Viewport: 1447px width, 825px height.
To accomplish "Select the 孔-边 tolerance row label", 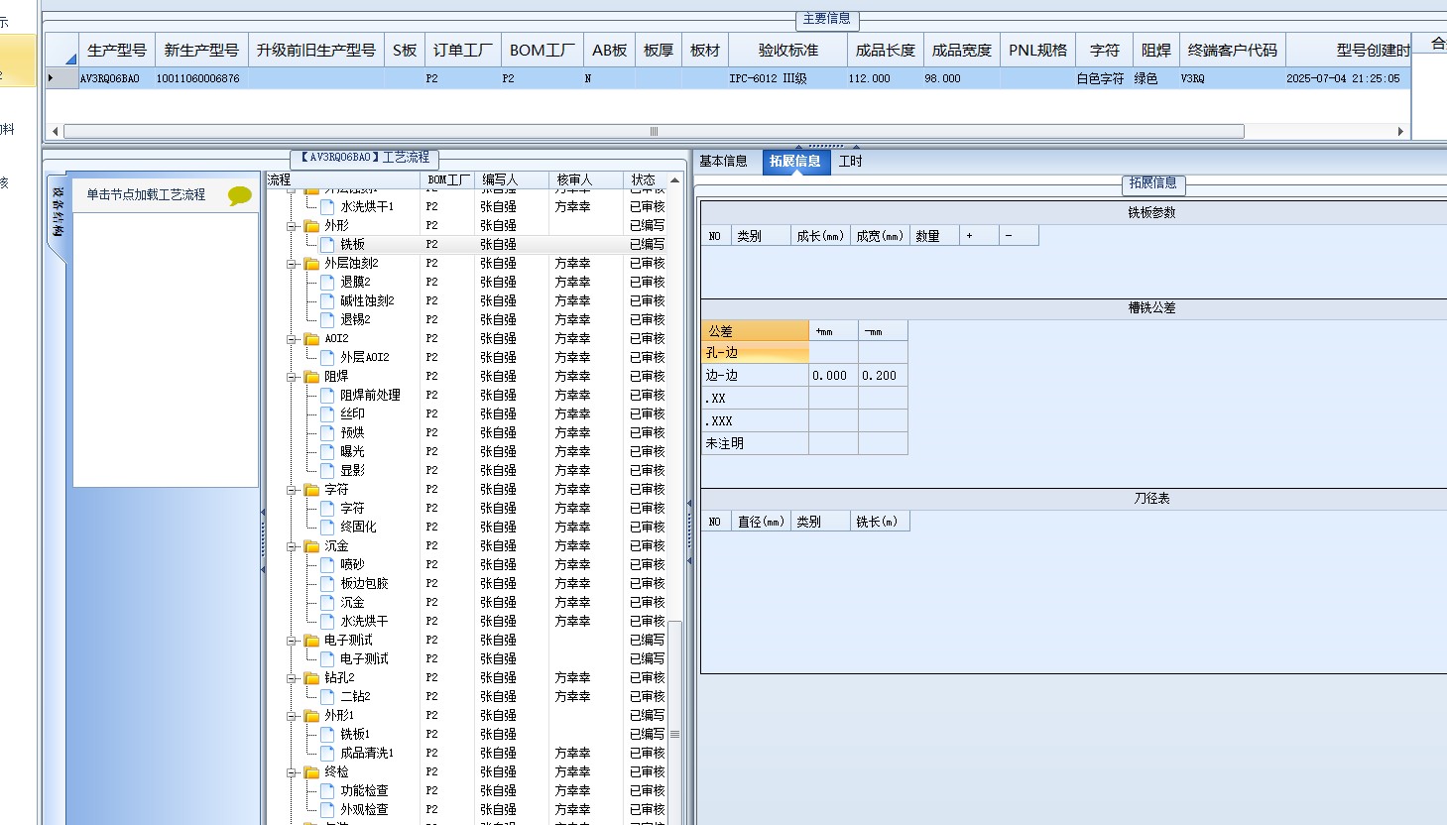I will [755, 353].
